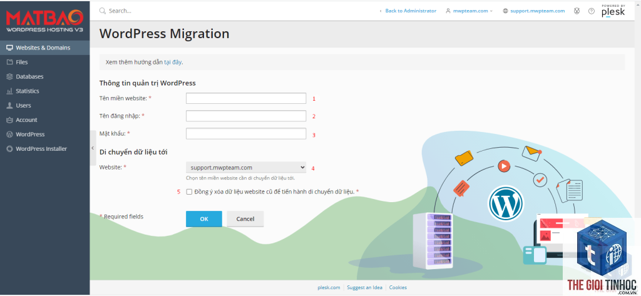The width and height of the screenshot is (641, 296).
Task: Open plesk.com footer link
Action: pyautogui.click(x=329, y=287)
